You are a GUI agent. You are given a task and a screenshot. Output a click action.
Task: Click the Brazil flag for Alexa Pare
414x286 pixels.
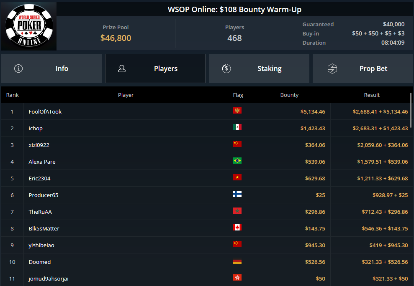coord(237,161)
